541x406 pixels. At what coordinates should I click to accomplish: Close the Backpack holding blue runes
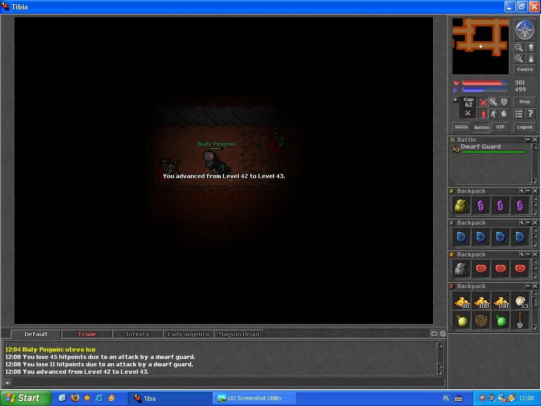point(535,223)
